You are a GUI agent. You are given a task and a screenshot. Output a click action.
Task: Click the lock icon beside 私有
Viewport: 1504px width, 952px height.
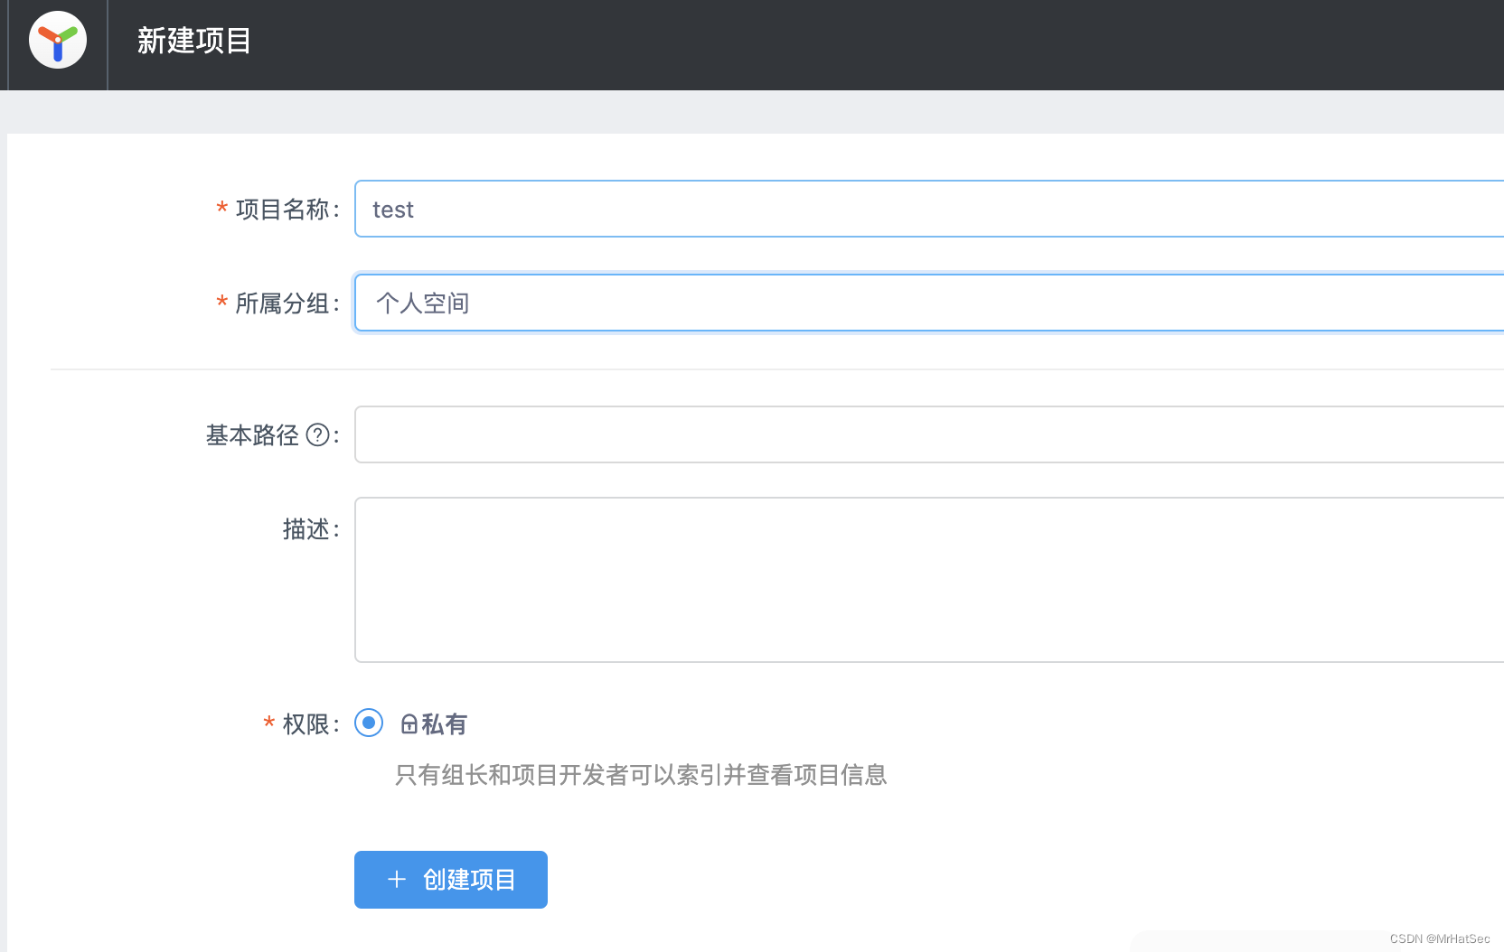(x=409, y=723)
